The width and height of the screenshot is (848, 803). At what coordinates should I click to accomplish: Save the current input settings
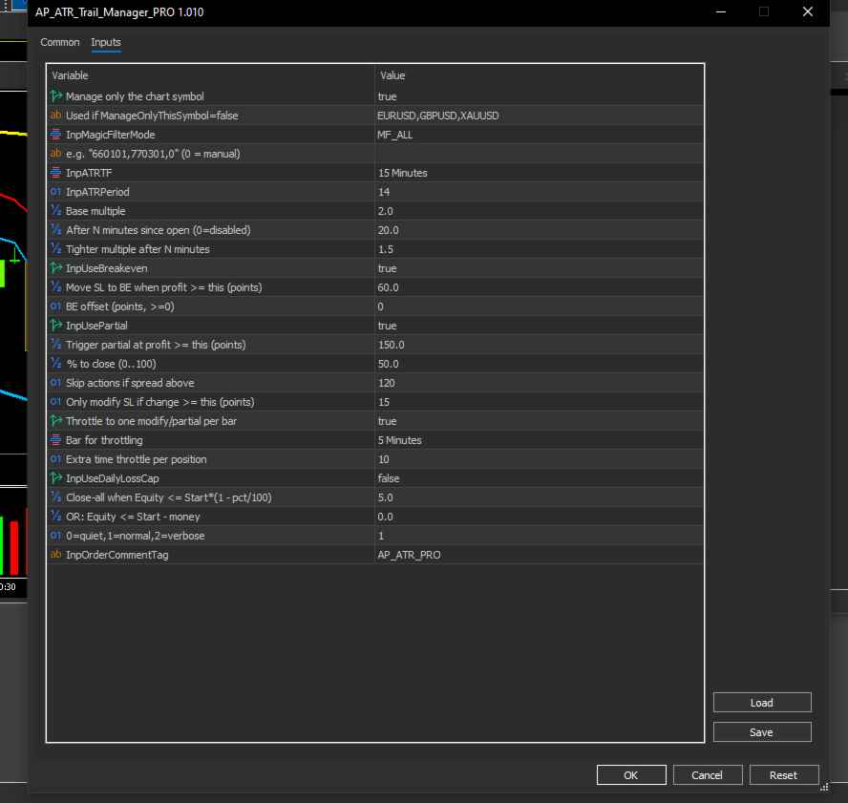tap(762, 732)
